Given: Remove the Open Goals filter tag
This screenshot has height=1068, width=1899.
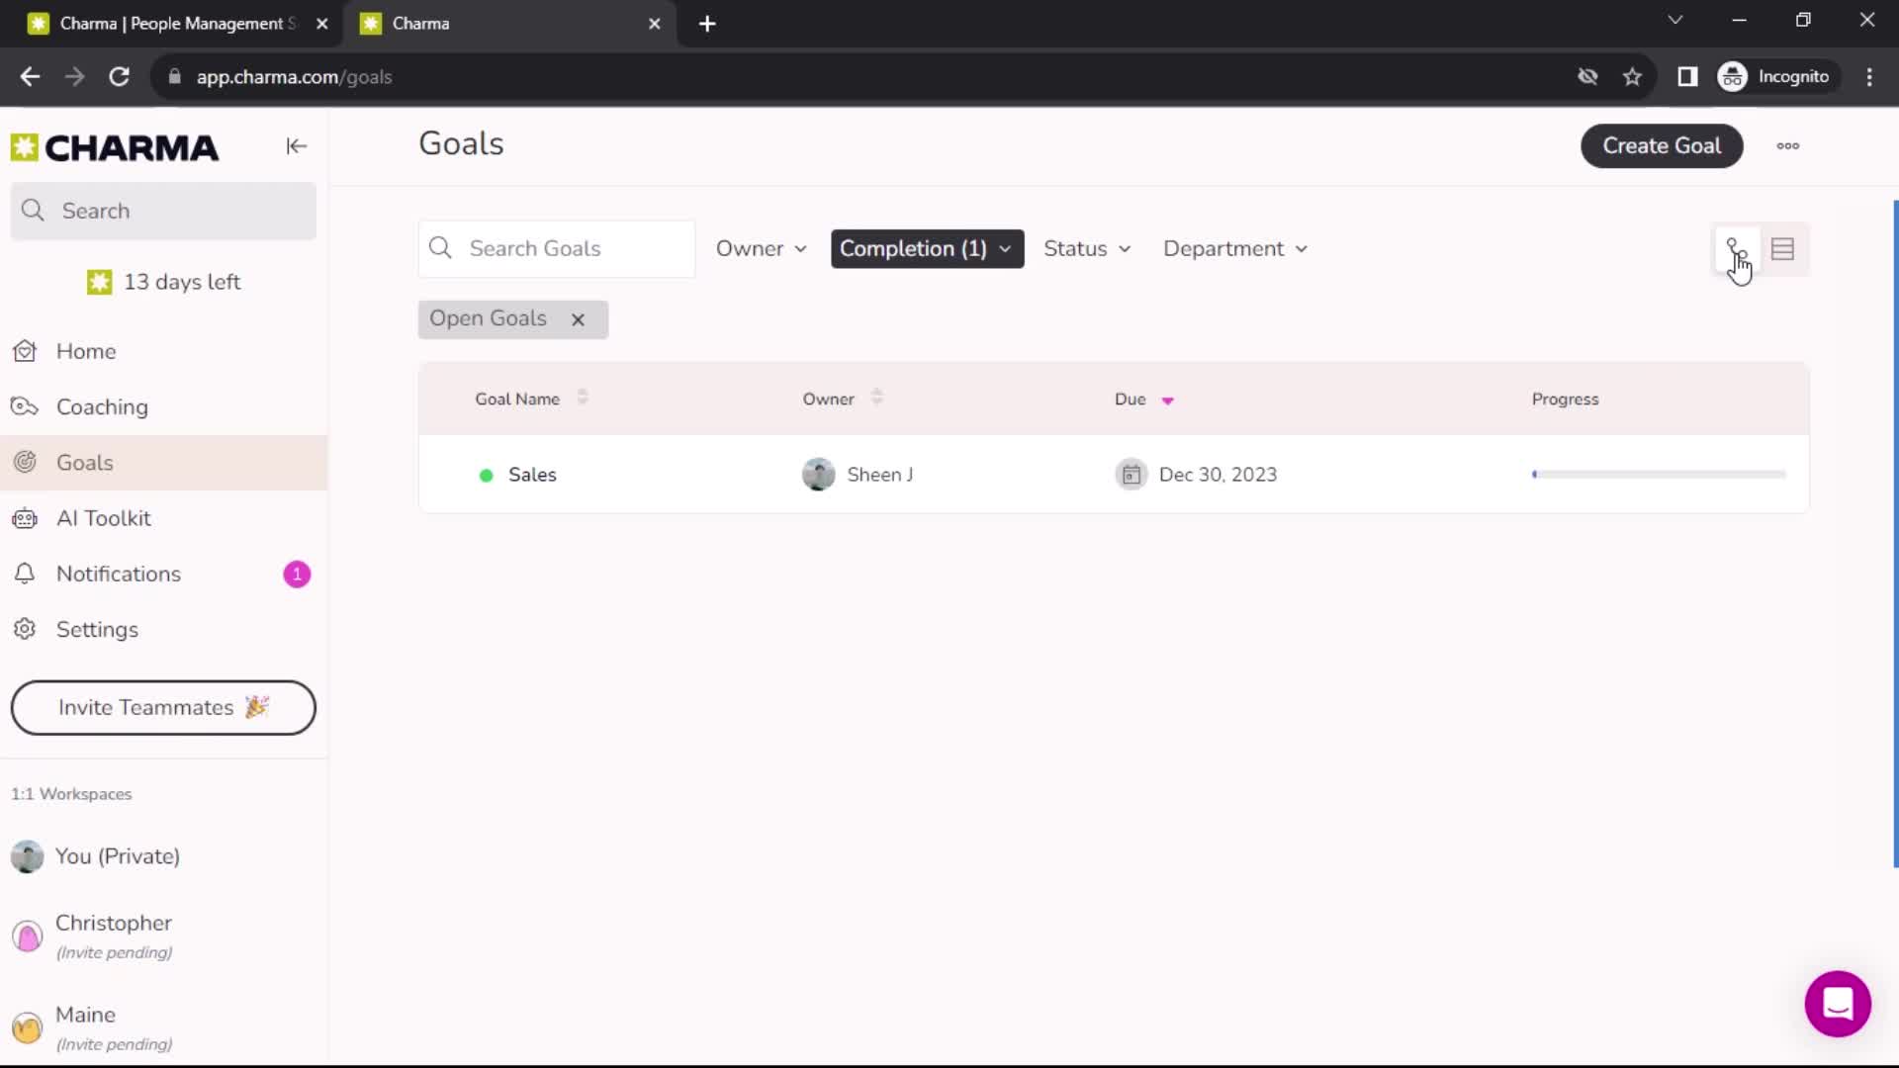Looking at the screenshot, I should [x=578, y=318].
